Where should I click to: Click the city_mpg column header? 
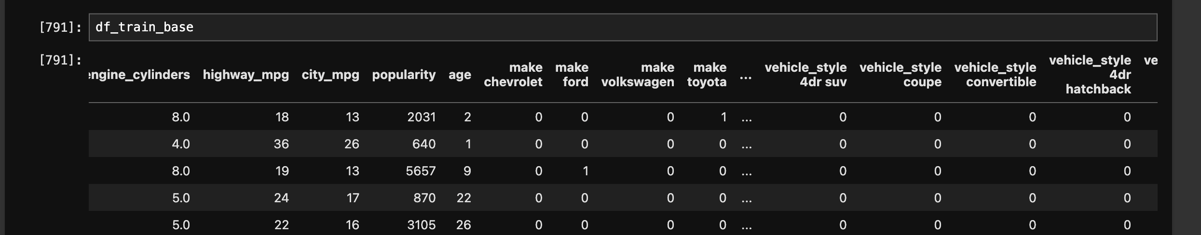click(330, 75)
